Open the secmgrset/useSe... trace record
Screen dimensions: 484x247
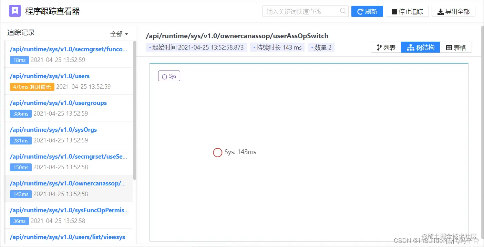pos(69,162)
